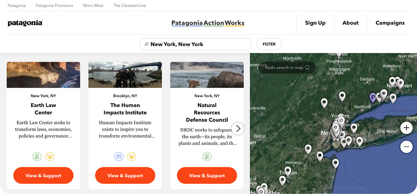The image size is (417, 194).
Task: Click Sign Up in the header
Action: [315, 23]
